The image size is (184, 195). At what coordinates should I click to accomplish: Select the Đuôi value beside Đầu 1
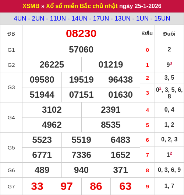click(169, 64)
